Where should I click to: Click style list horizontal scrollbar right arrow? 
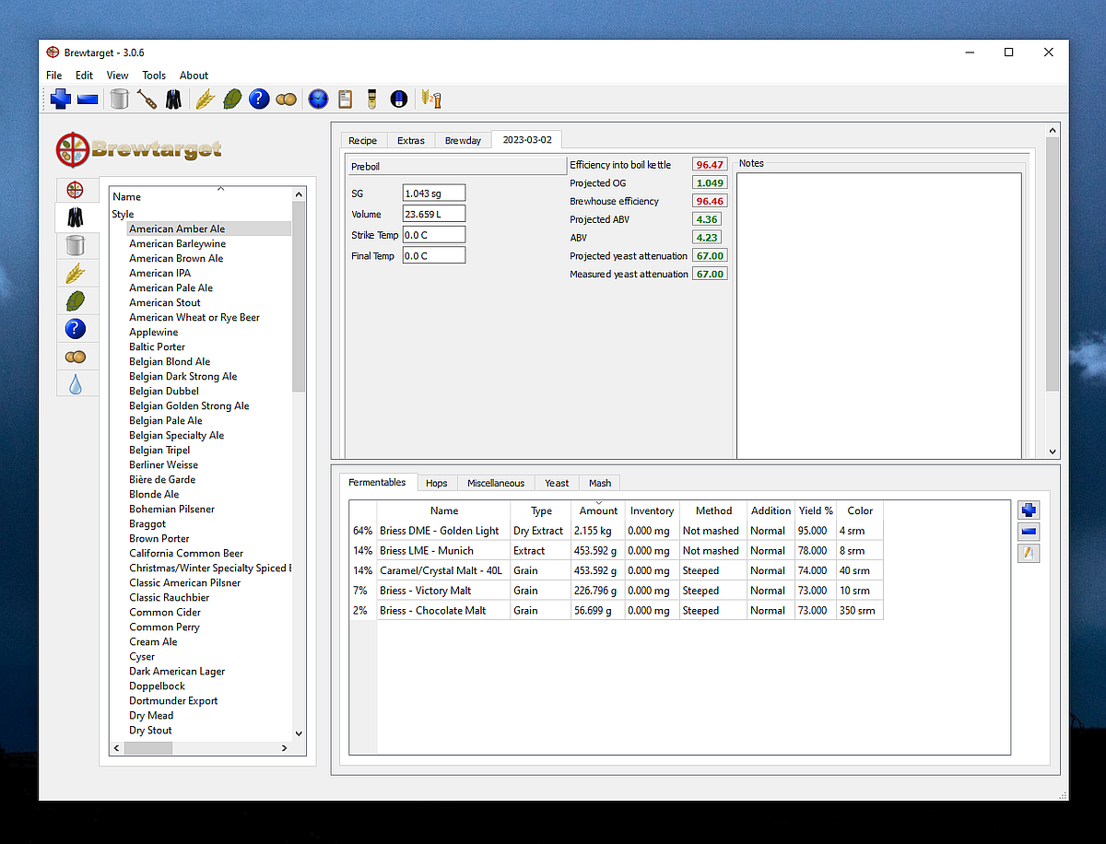coord(285,748)
